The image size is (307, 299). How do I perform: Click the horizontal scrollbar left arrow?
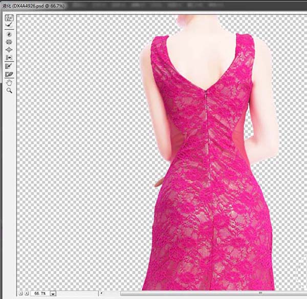click(101, 293)
